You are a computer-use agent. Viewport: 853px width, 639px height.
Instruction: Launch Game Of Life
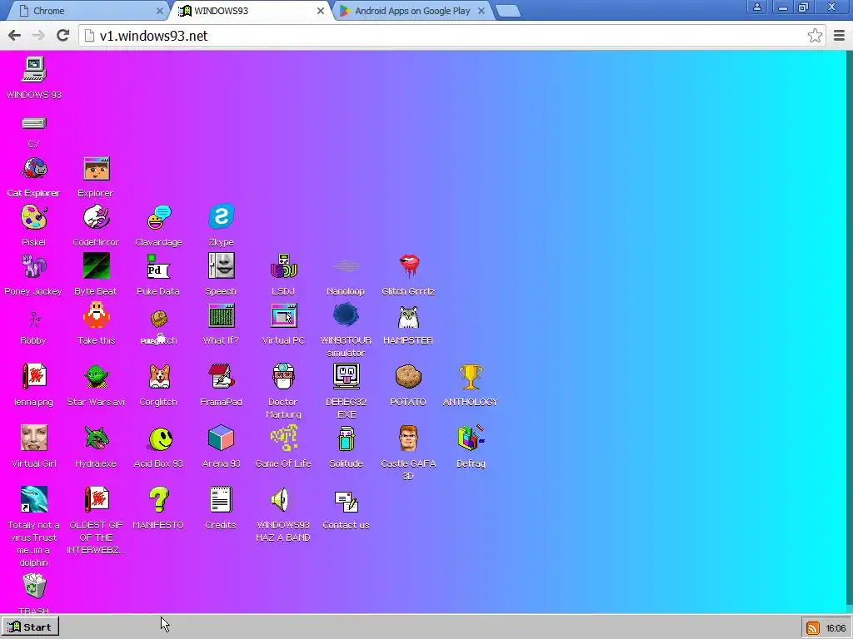(283, 438)
